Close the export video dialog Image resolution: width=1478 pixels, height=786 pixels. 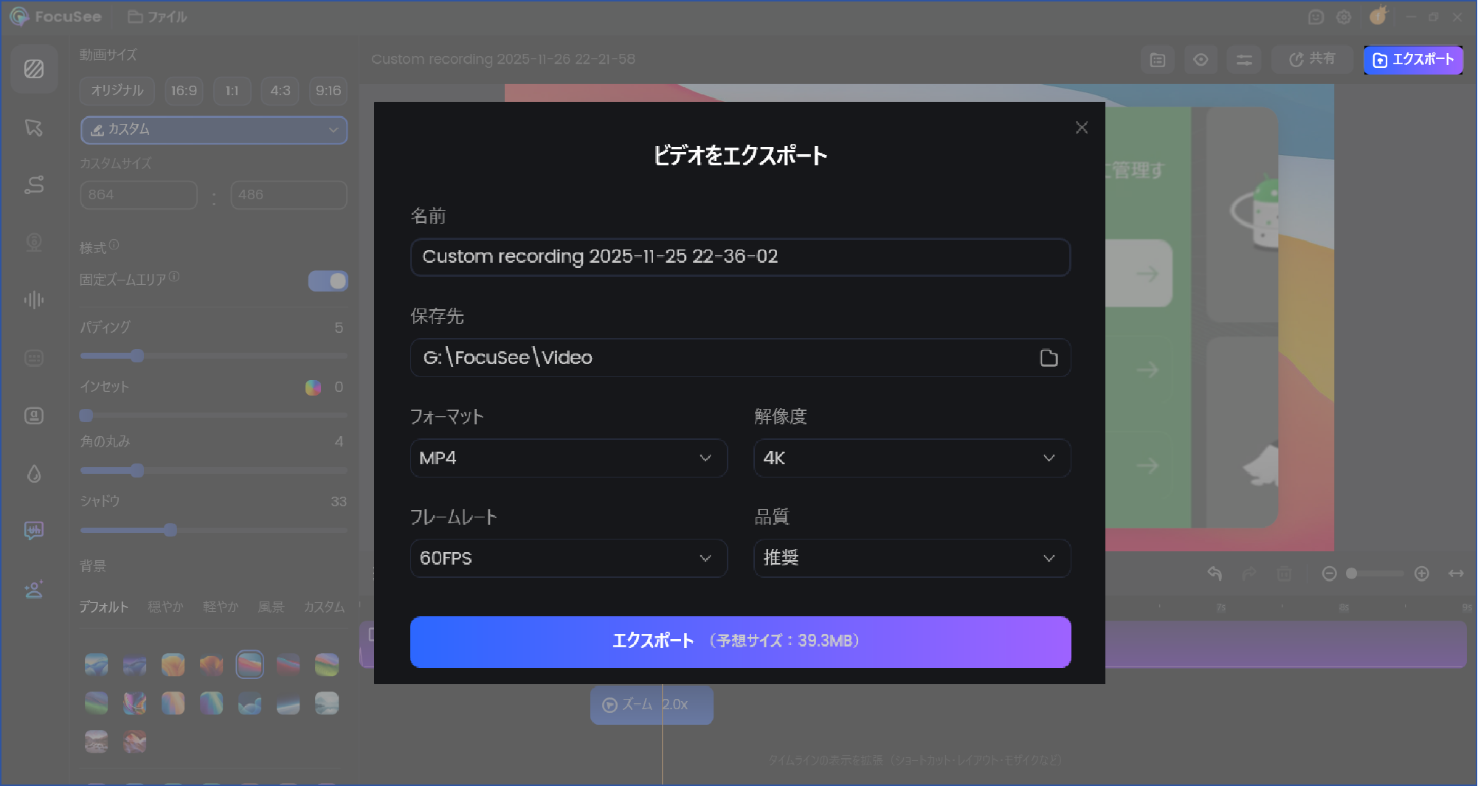[1081, 128]
